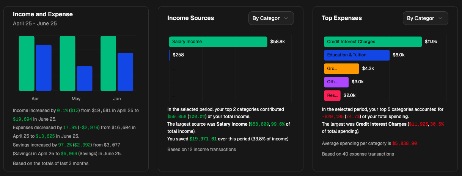Open the Top Expenses By Category dropdown
Screen dimensions: 462x176
pyautogui.click(x=425, y=18)
